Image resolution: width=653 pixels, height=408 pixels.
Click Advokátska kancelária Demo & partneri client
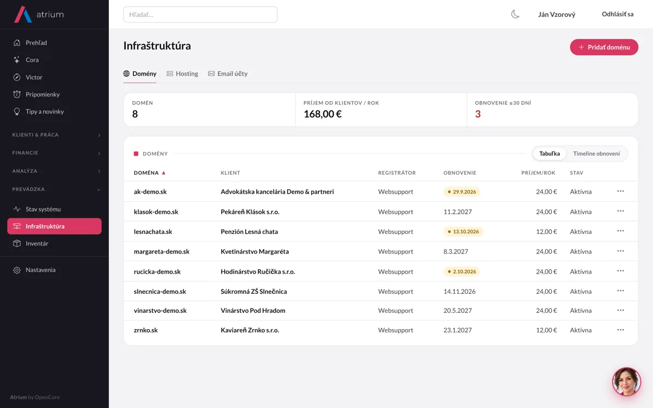pyautogui.click(x=278, y=191)
